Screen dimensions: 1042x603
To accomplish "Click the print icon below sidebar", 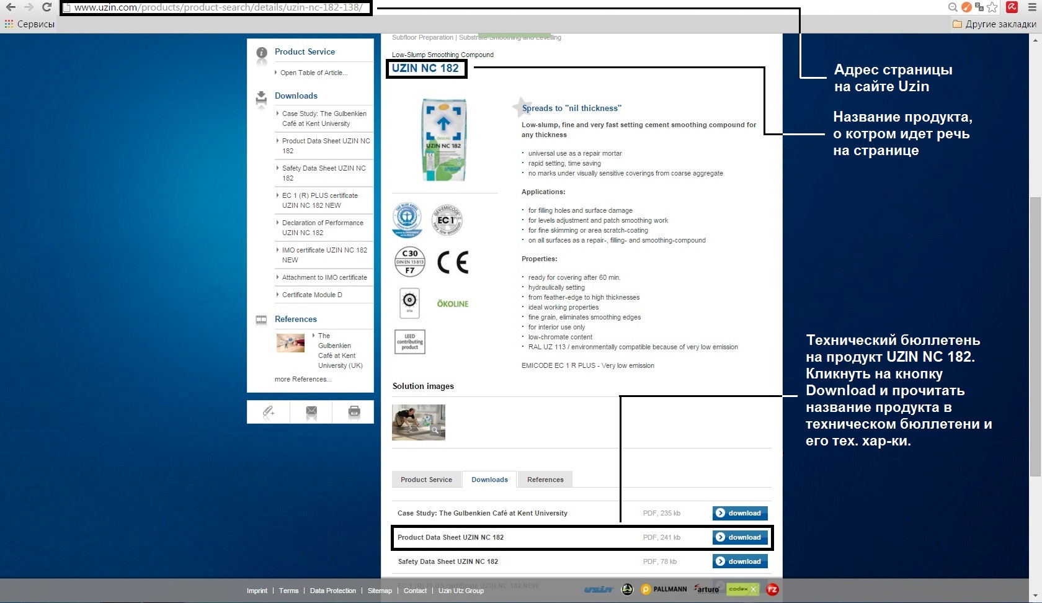I will (x=354, y=411).
